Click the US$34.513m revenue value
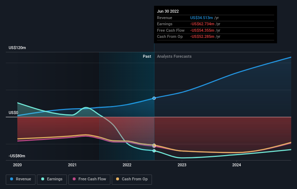This screenshot has width=297, height=189. pyautogui.click(x=201, y=18)
